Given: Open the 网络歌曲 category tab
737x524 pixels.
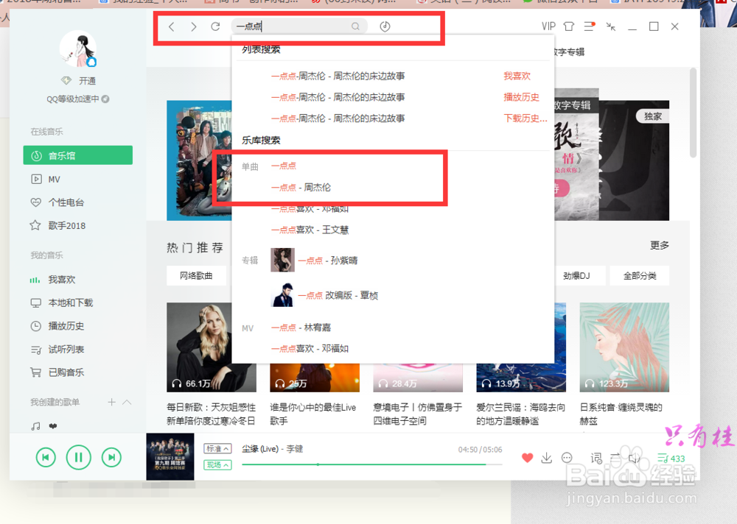Looking at the screenshot, I should 197,276.
